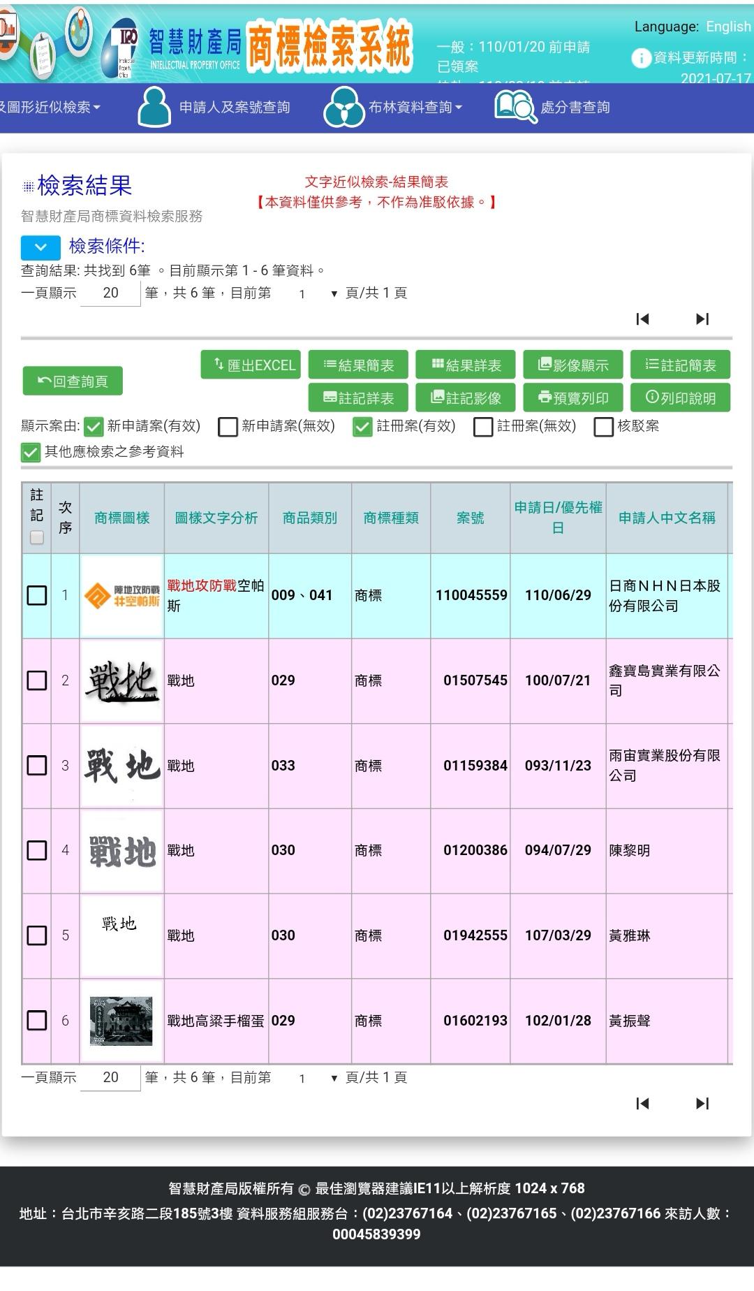Go to first page, top pager
This screenshot has height=1291, width=754.
[643, 319]
